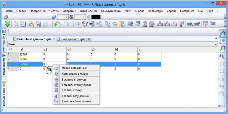Viewport: 228px width, 114px height.
Task: Open the print options dropdown arrow
Action: (50, 24)
